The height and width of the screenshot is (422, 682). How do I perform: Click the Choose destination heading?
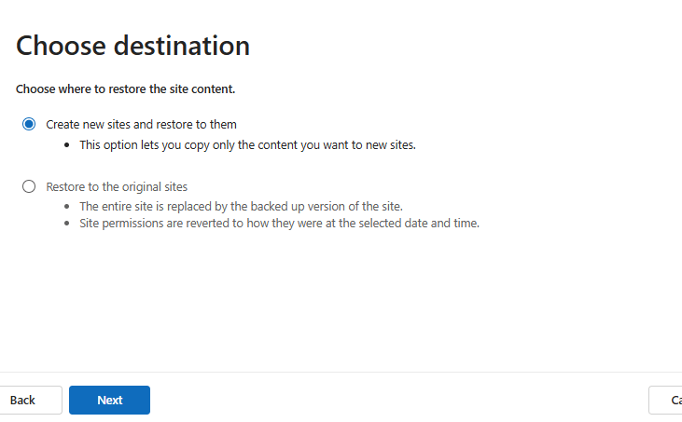click(132, 45)
